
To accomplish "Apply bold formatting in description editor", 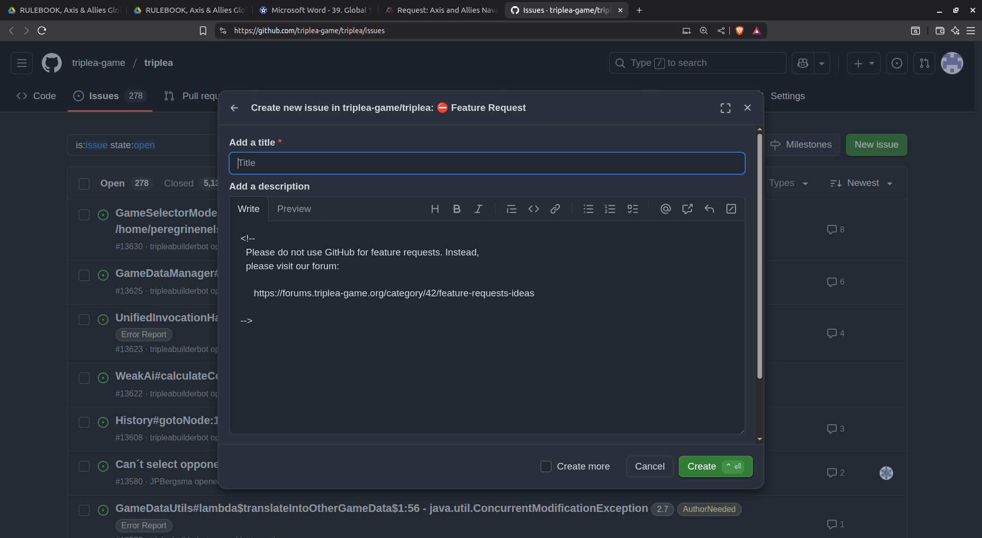I will pos(457,209).
